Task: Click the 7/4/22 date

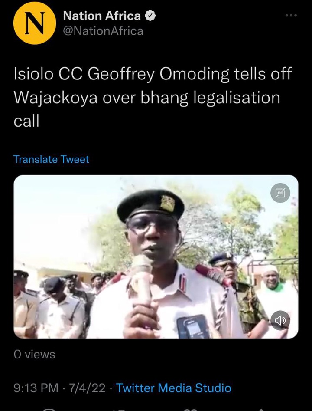Action: (88, 388)
